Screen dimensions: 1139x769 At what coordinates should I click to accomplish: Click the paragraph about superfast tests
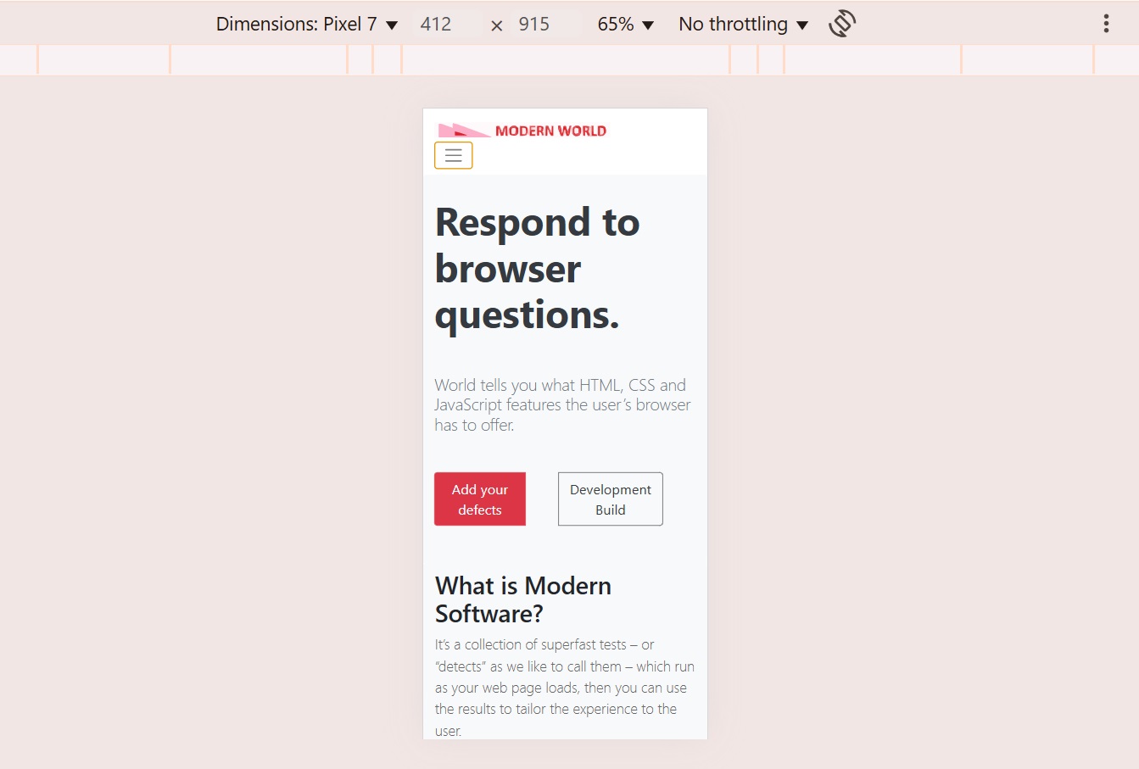point(564,688)
